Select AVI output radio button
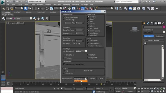Screen dimensions: 166x93 [64, 71]
